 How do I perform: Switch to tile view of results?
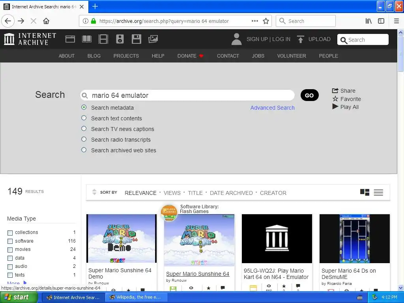pos(365,192)
